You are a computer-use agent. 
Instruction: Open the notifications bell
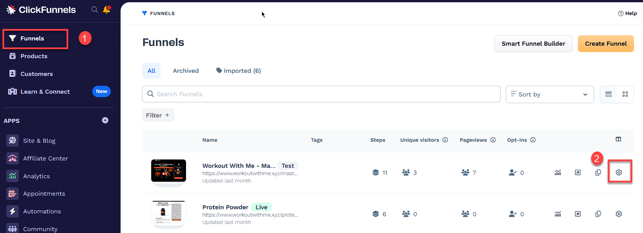[106, 9]
